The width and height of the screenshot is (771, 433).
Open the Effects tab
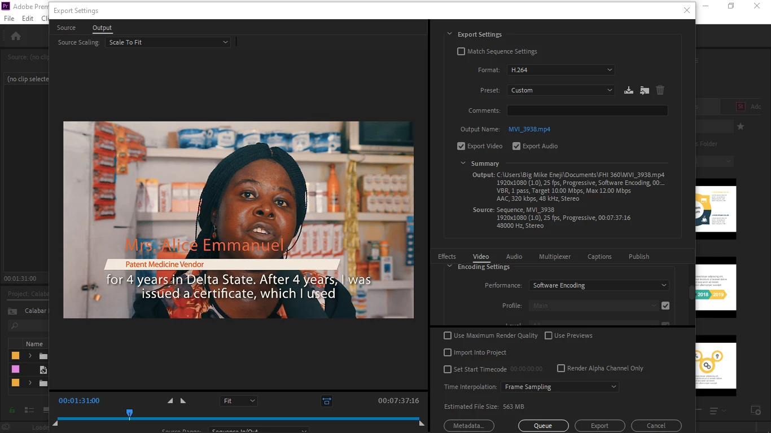click(x=447, y=257)
